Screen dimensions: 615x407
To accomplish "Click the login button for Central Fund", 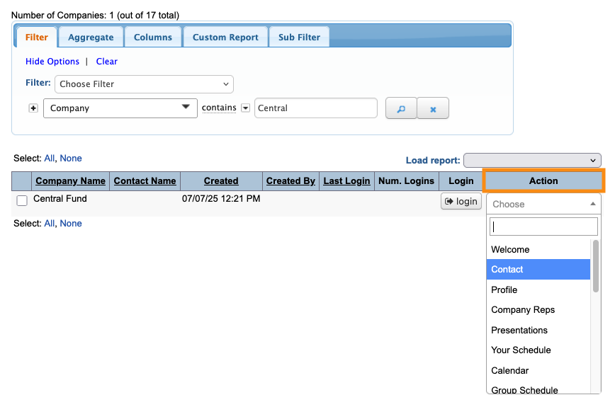I will (461, 201).
